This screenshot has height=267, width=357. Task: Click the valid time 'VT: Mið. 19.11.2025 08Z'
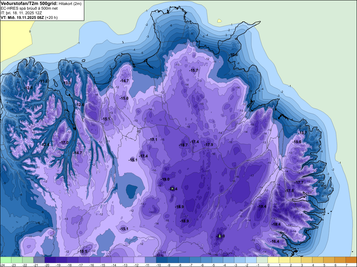[x=22, y=17]
